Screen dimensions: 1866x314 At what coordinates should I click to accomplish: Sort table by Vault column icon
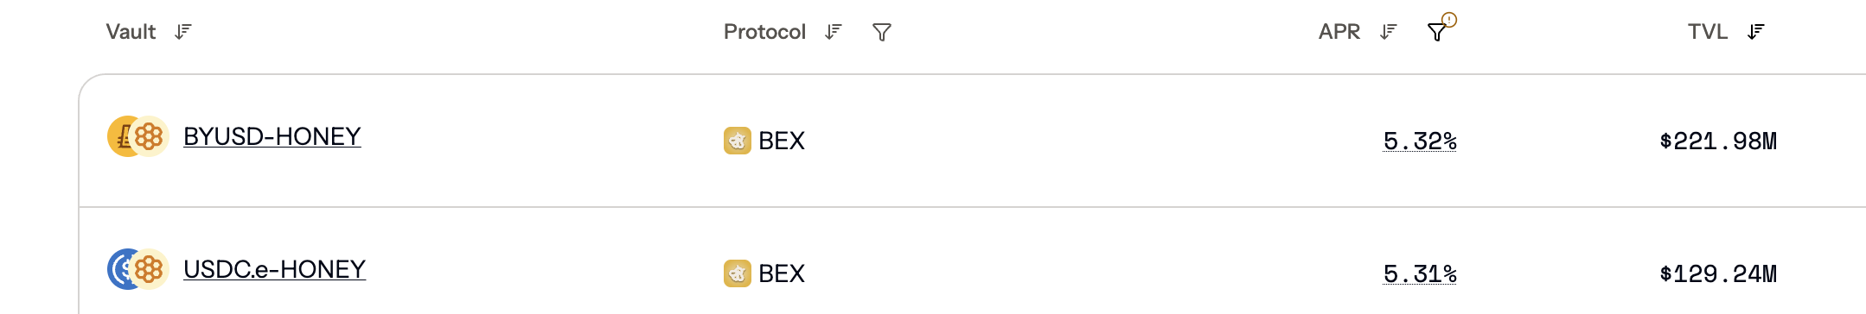point(182,32)
